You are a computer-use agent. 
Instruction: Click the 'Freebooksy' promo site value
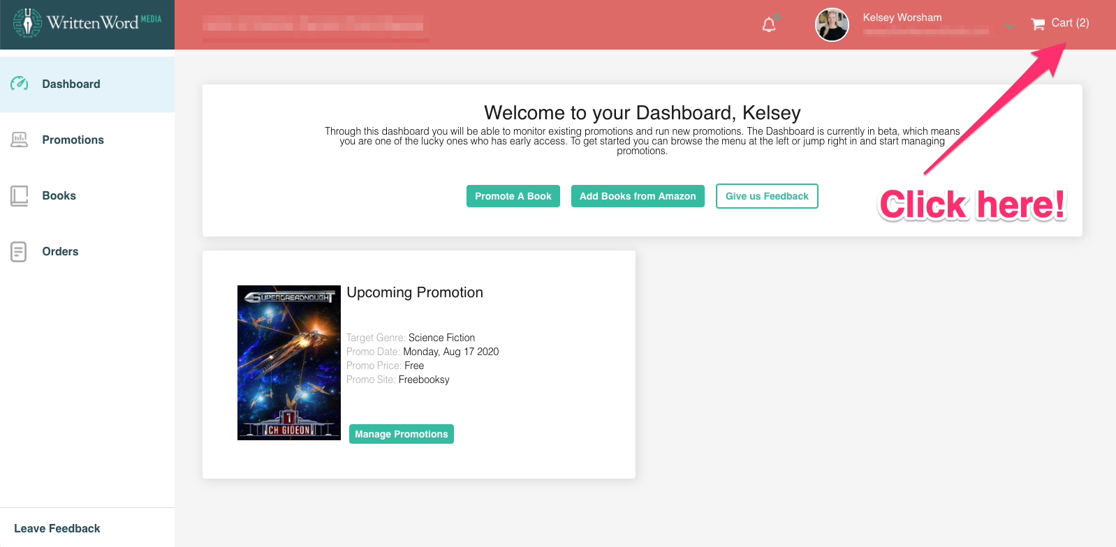pyautogui.click(x=424, y=380)
